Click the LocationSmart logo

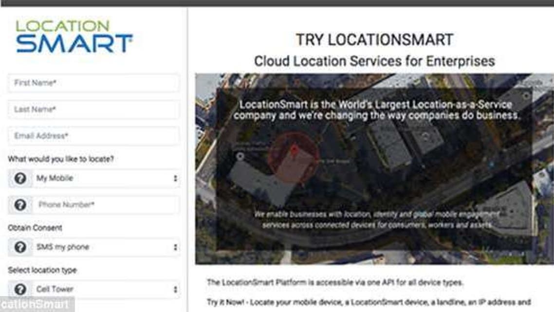coord(74,37)
